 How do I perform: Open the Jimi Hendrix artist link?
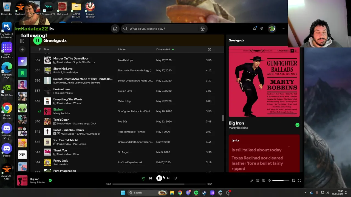click(x=60, y=164)
